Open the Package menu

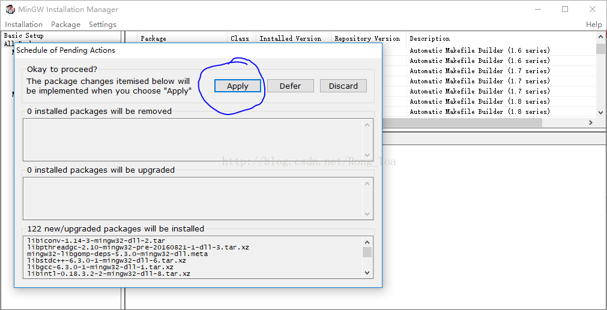pos(65,25)
